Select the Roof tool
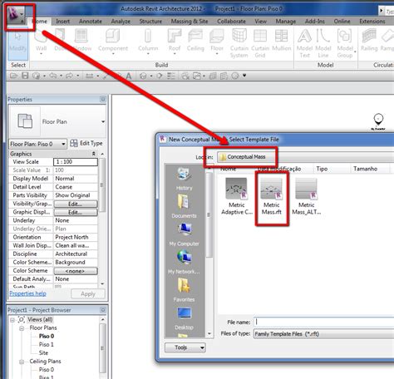The height and width of the screenshot is (379, 394). click(175, 40)
